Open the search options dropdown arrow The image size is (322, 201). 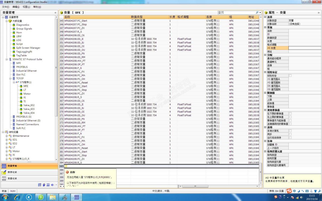click(x=260, y=13)
